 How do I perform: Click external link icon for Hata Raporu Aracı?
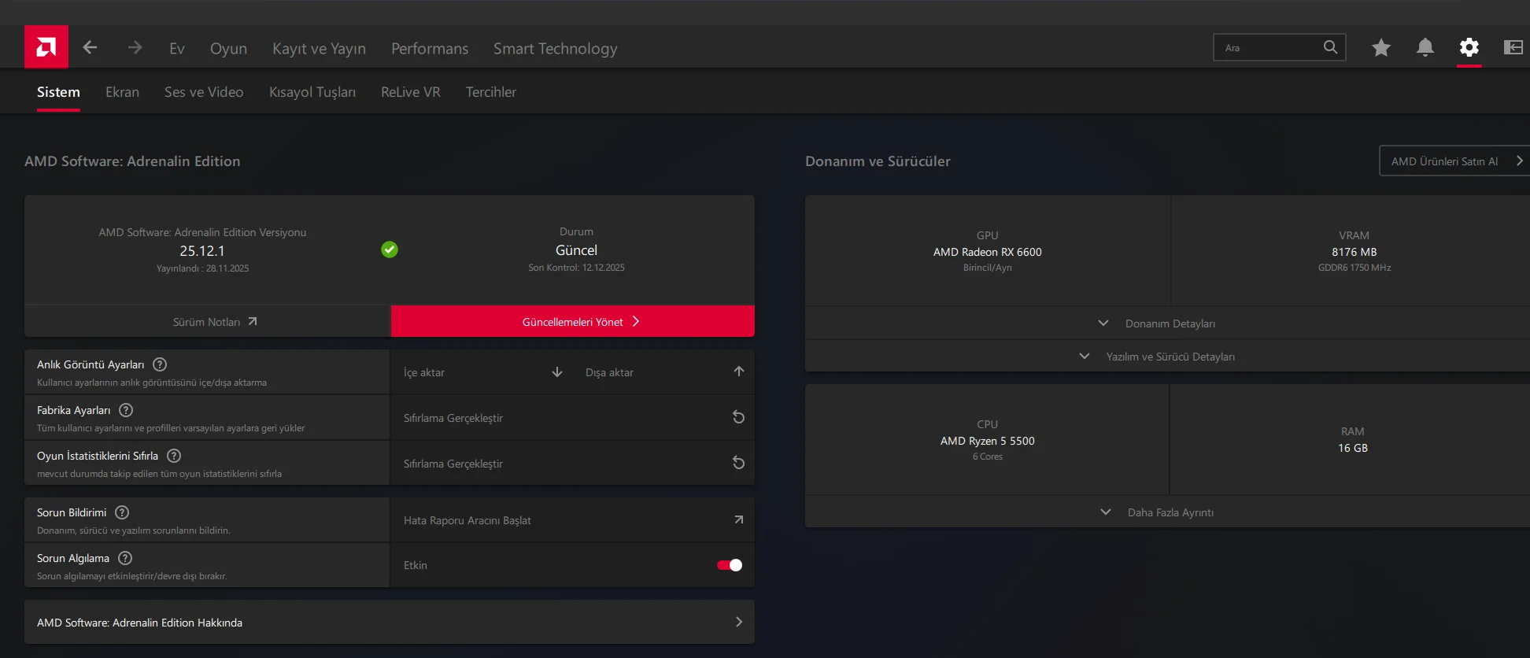(738, 519)
